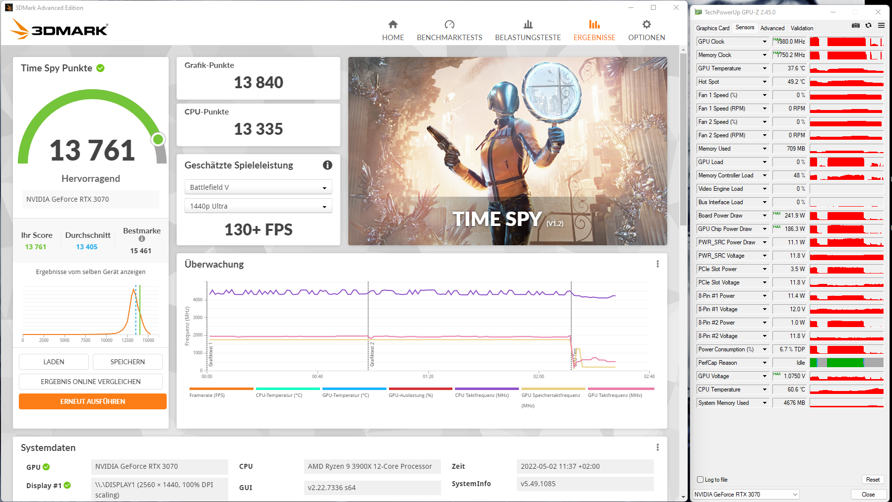Viewport: 892px width, 502px height.
Task: Expand the GPU Load sensor dropdown
Action: coord(765,162)
